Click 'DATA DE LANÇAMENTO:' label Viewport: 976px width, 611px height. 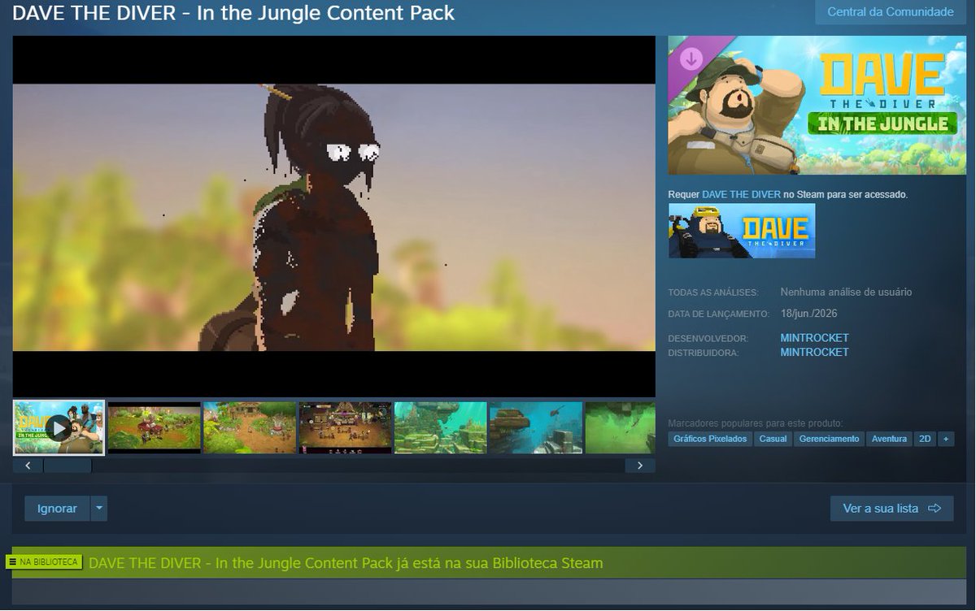718,314
